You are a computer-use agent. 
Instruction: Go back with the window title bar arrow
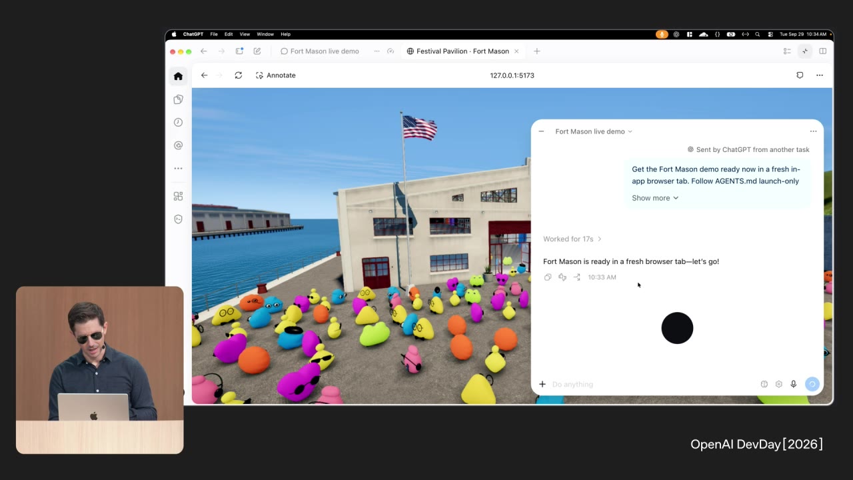tap(204, 51)
